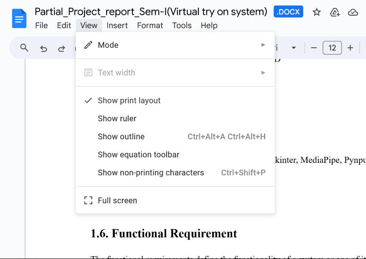Open the Format menu
Image resolution: width=366 pixels, height=259 pixels.
coord(150,26)
